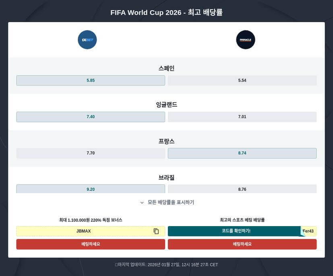The width and height of the screenshot is (333, 276).
Task: Select Pinnacle's 8.76 odds for 브라질
Action: (242, 189)
